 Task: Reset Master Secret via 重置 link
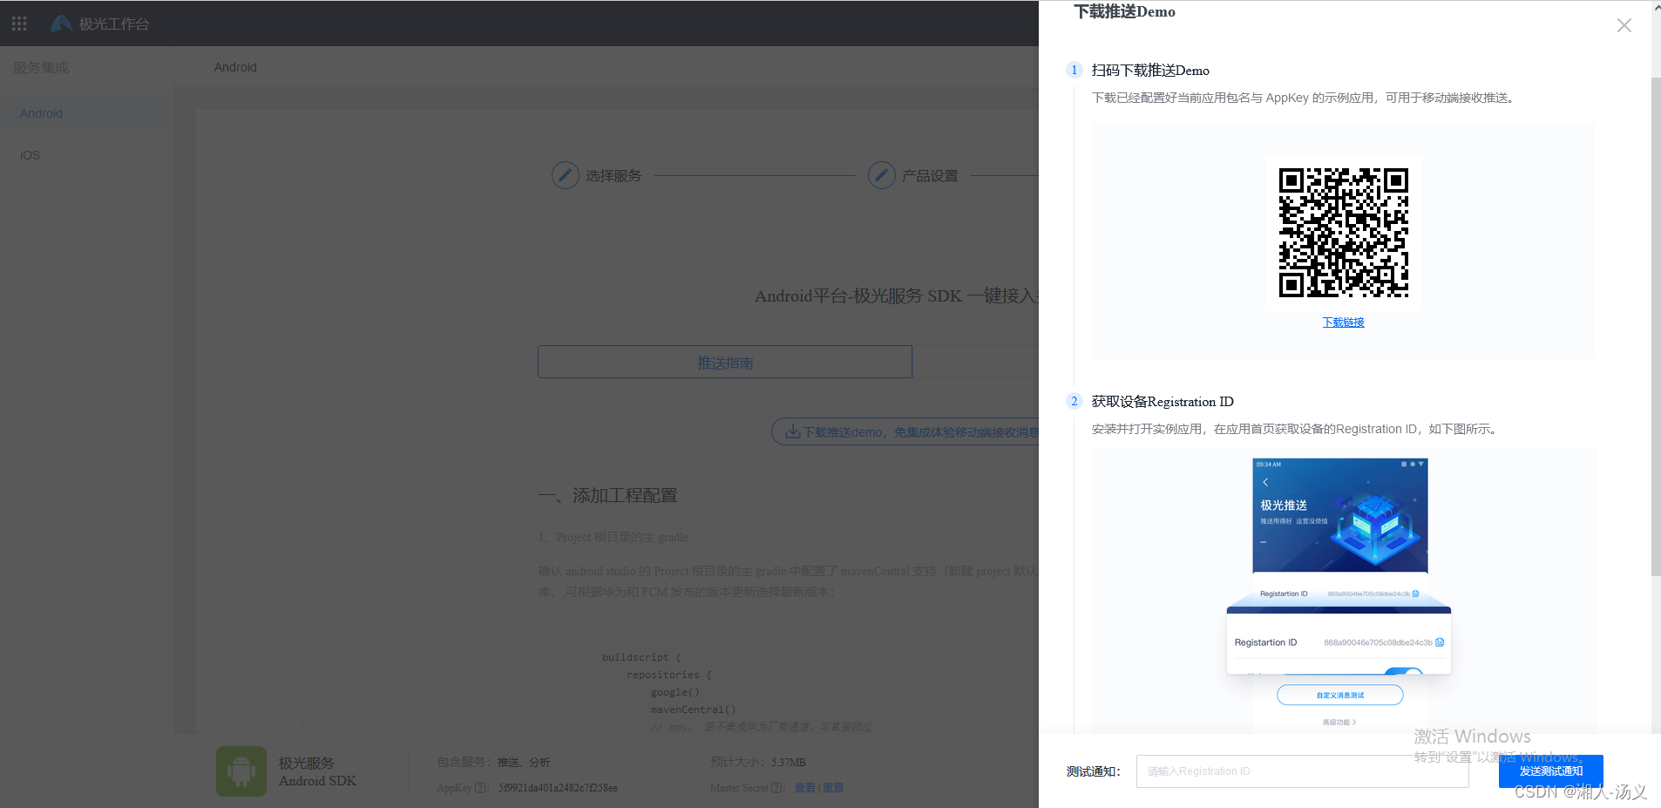click(x=833, y=788)
